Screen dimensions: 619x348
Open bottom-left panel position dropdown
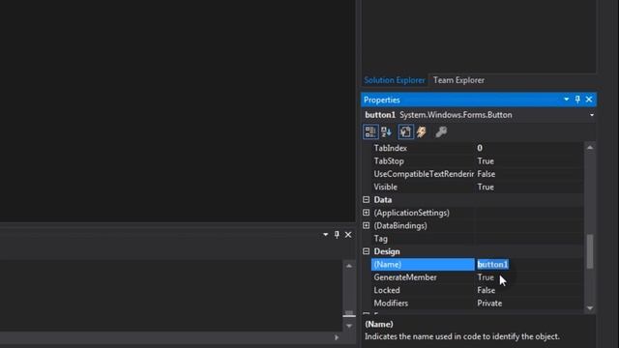[325, 235]
